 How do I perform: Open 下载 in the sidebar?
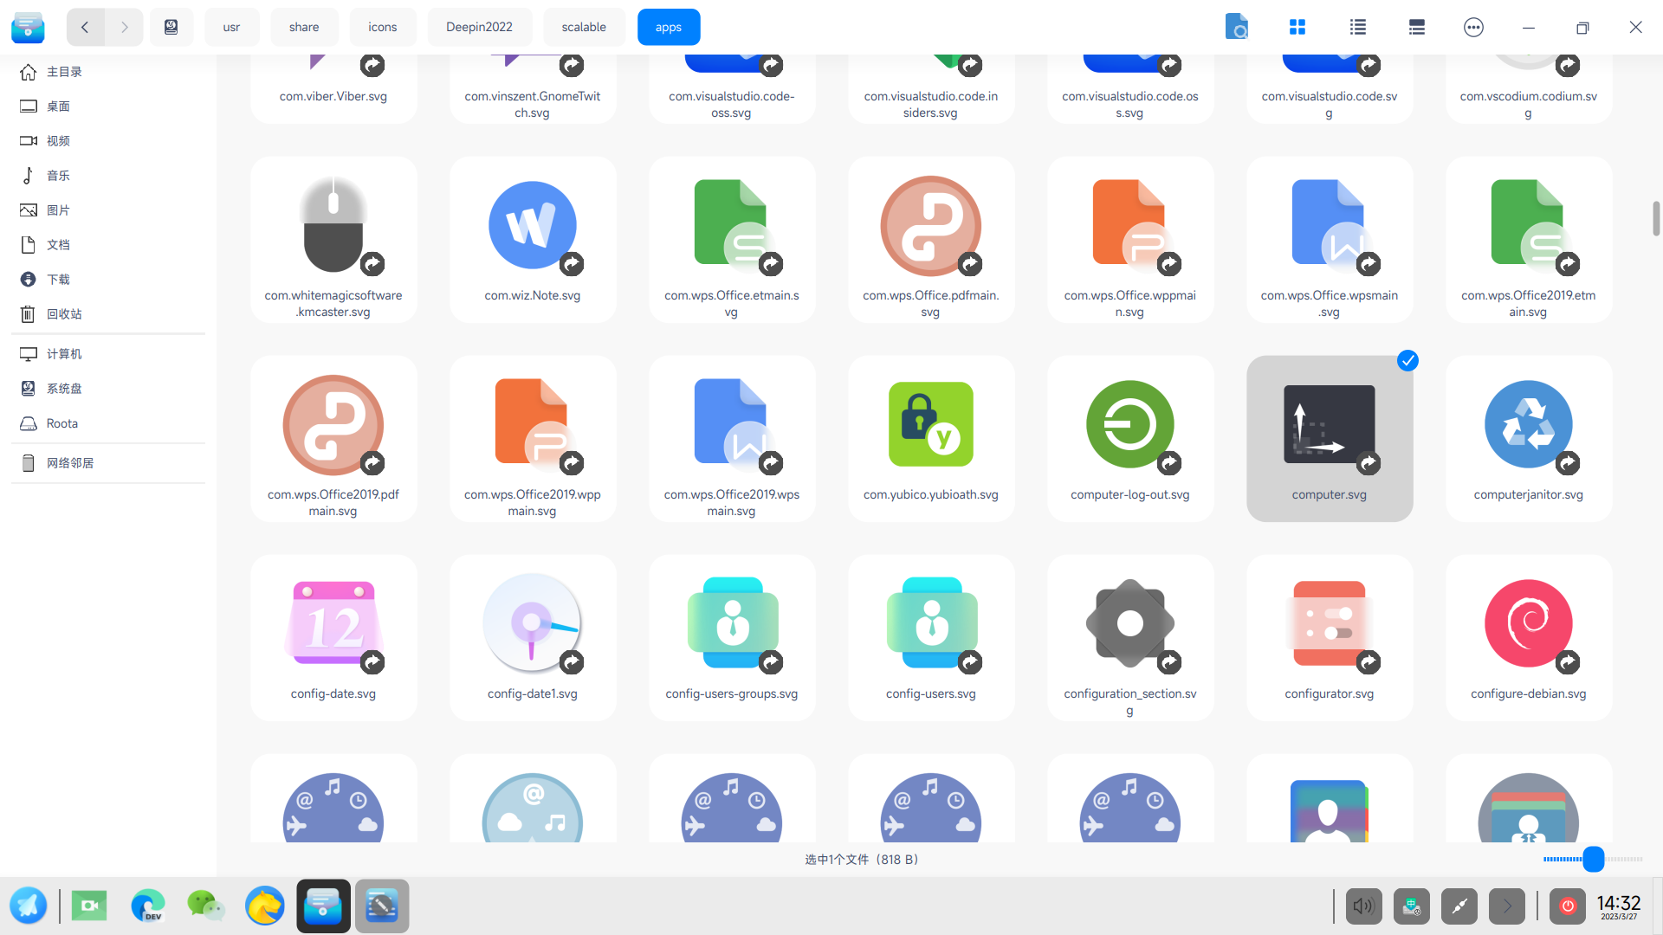(58, 279)
